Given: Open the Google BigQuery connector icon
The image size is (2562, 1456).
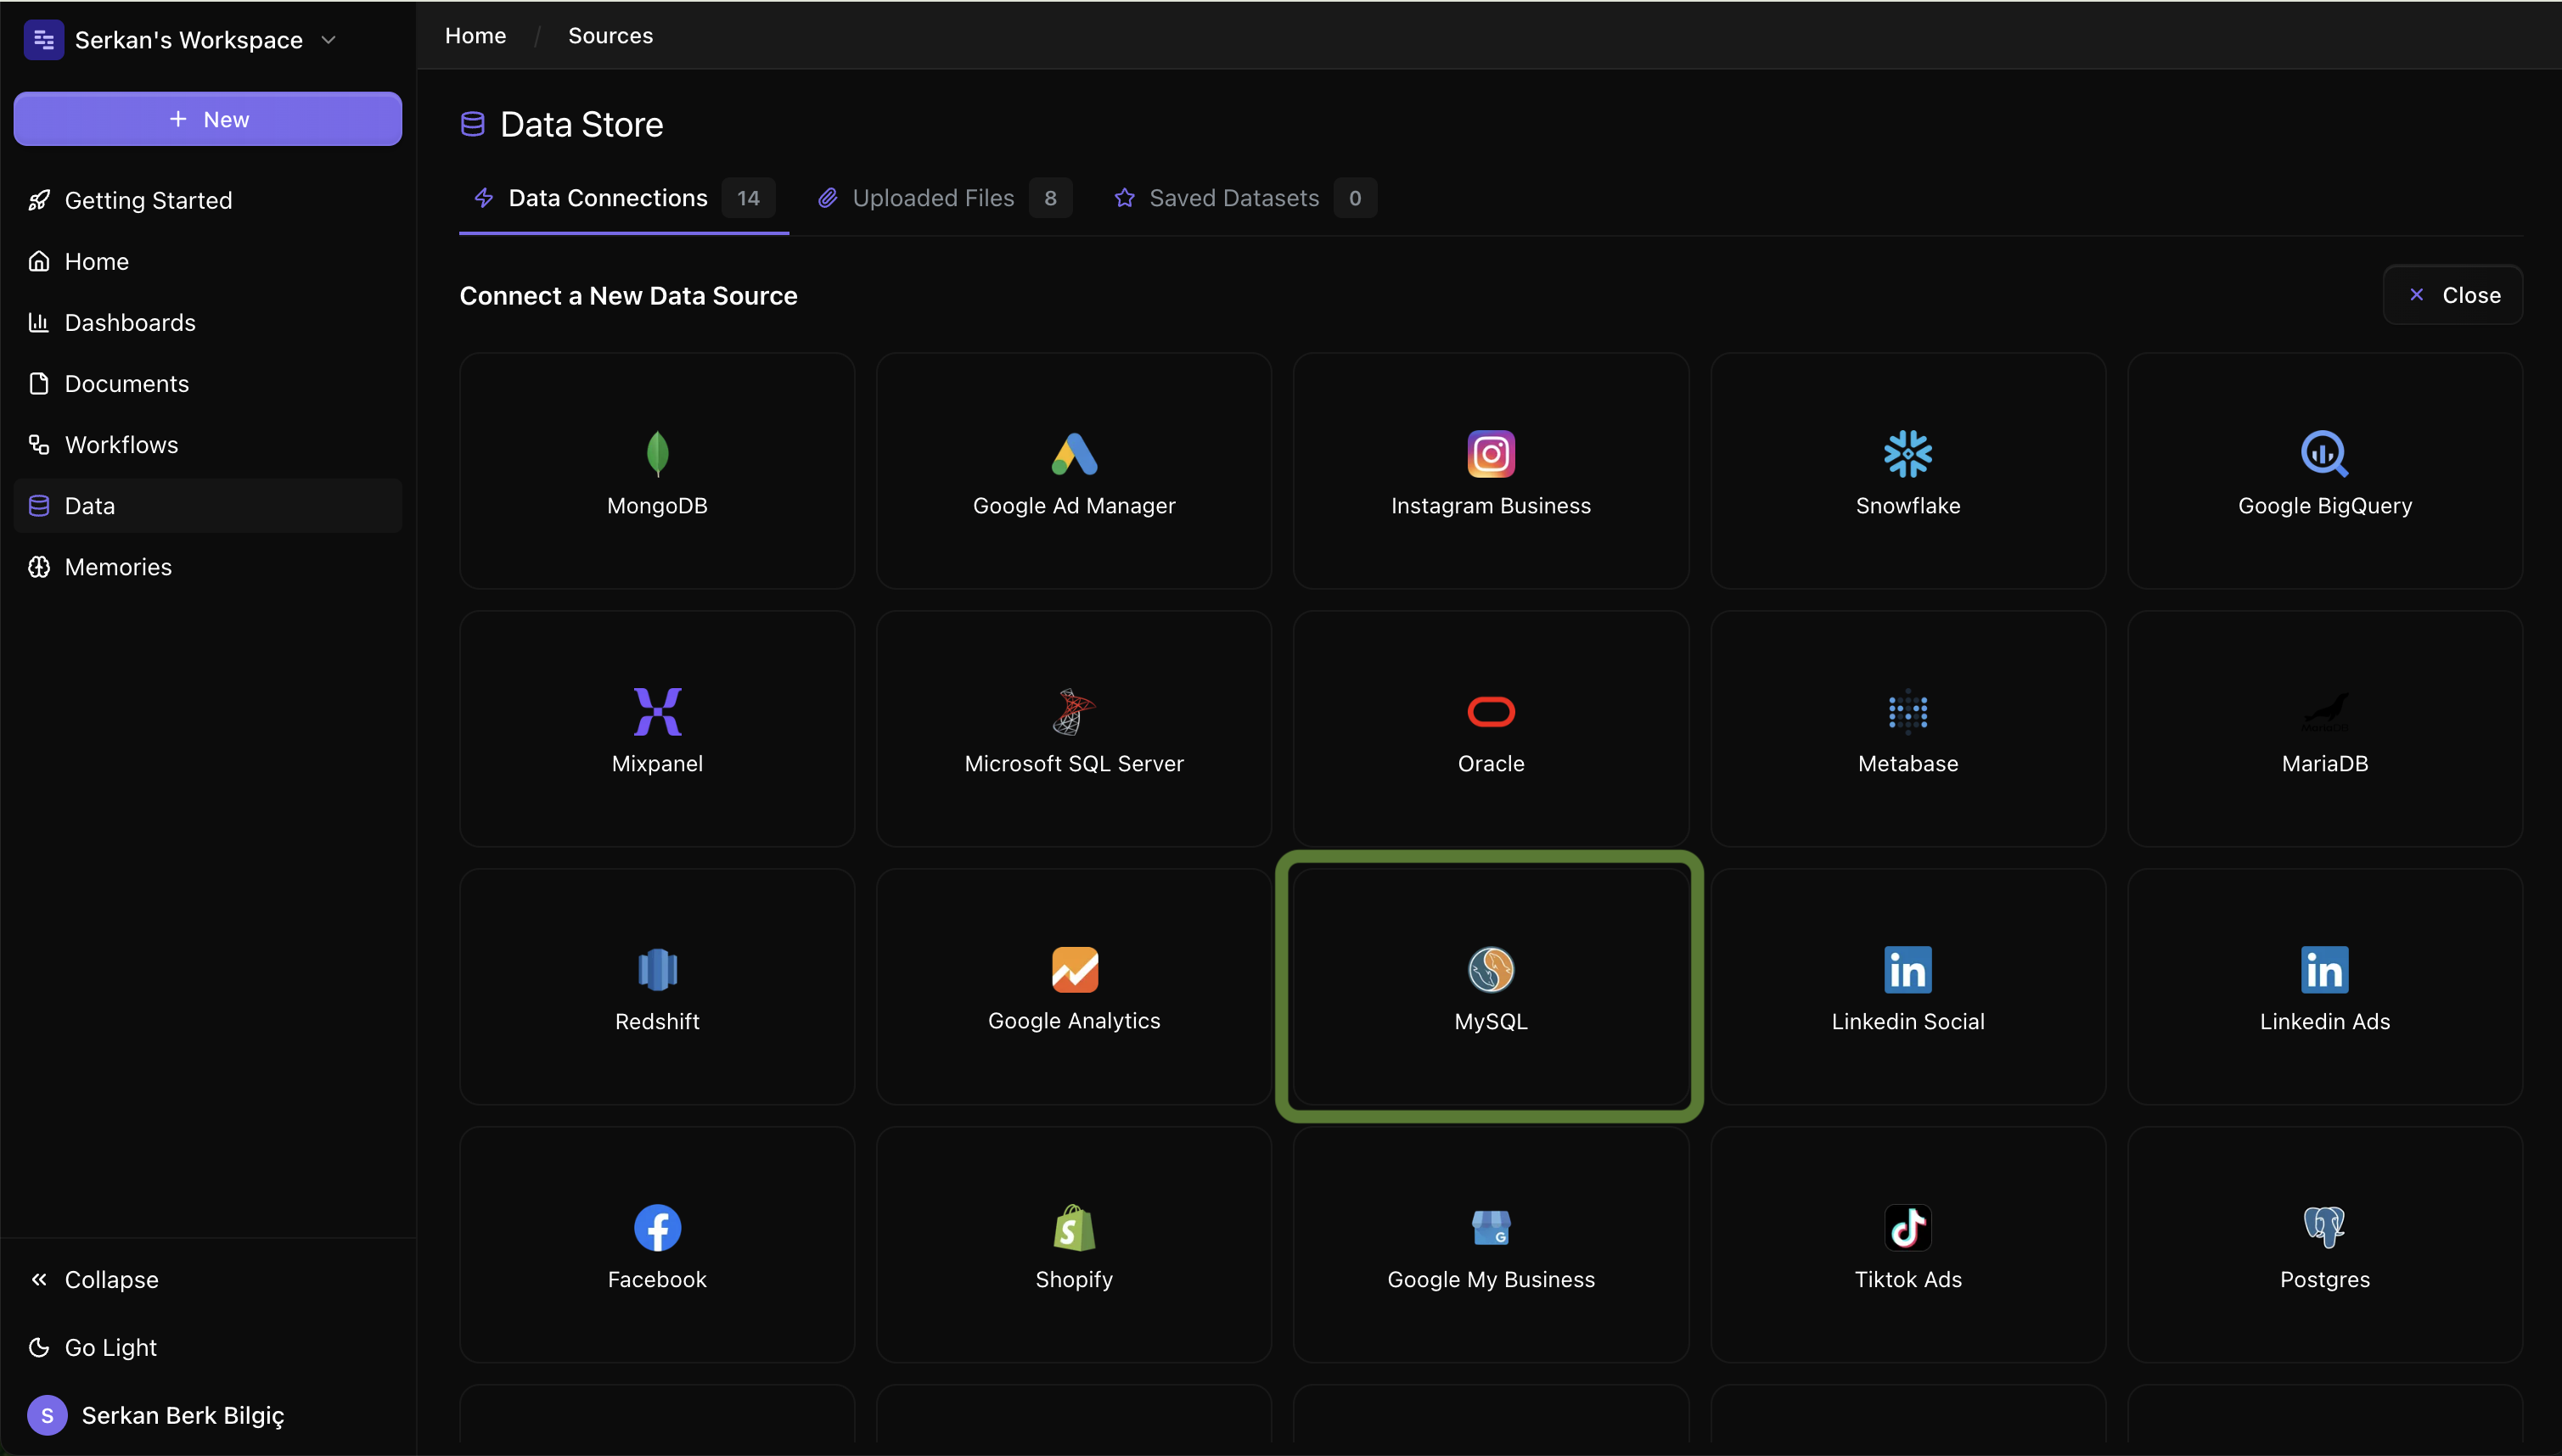Looking at the screenshot, I should 2325,454.
